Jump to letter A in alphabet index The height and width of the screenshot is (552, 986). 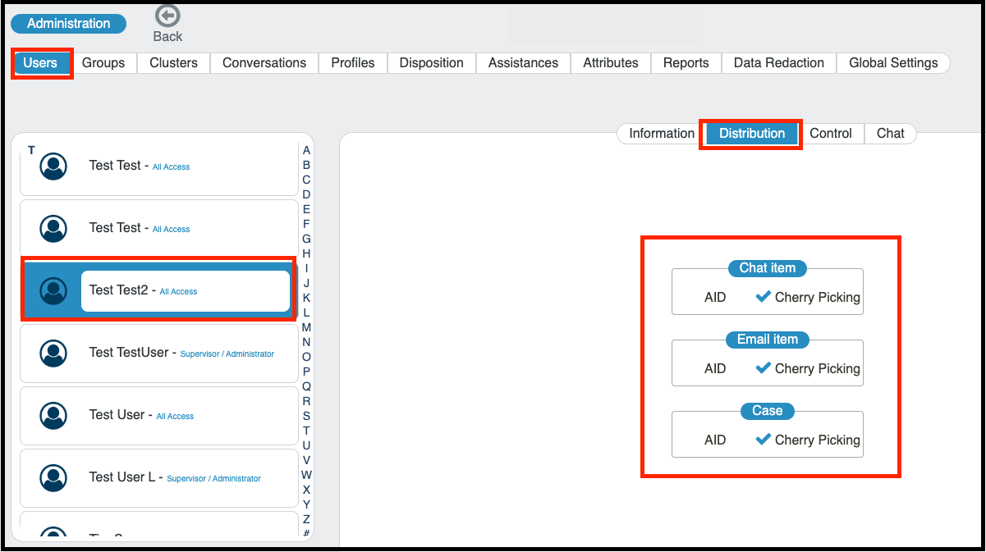coord(306,151)
